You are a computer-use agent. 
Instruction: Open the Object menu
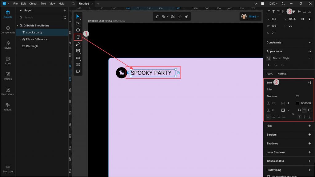(x=33, y=4)
